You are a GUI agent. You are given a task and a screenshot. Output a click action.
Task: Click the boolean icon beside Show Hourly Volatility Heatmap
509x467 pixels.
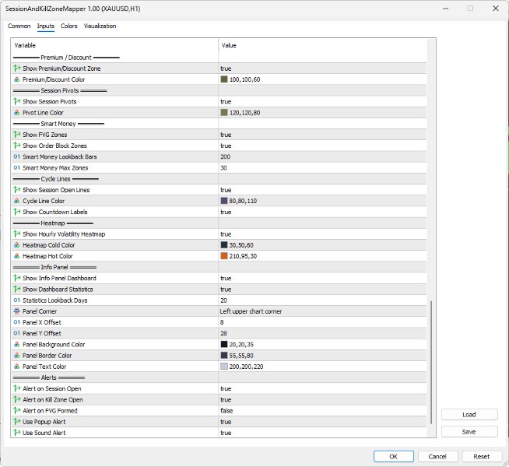coord(17,234)
